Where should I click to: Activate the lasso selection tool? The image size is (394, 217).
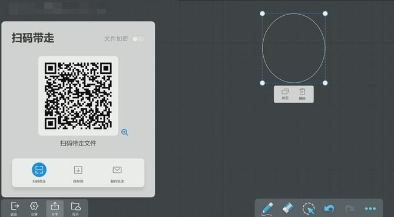coord(309,209)
